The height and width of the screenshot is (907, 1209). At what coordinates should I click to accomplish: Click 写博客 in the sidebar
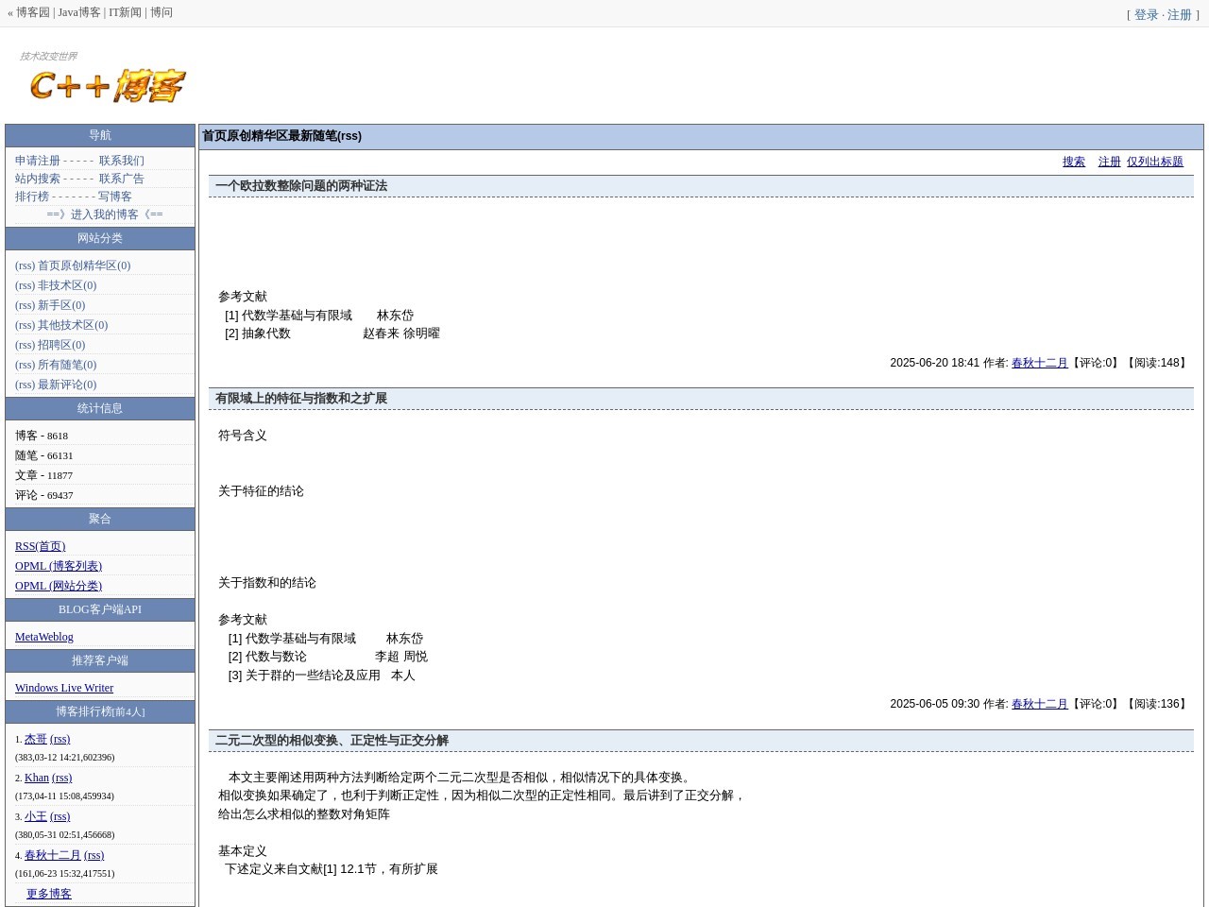114,197
